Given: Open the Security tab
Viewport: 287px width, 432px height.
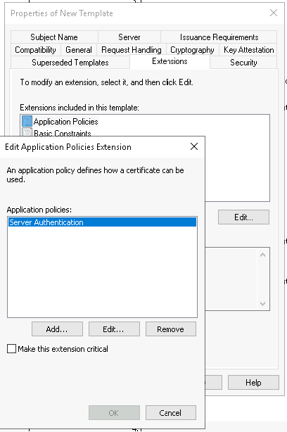Looking at the screenshot, I should tap(243, 63).
